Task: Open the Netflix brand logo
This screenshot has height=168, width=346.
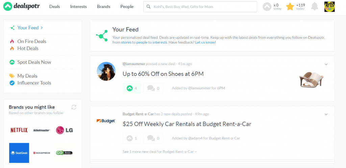Action: pos(19,130)
